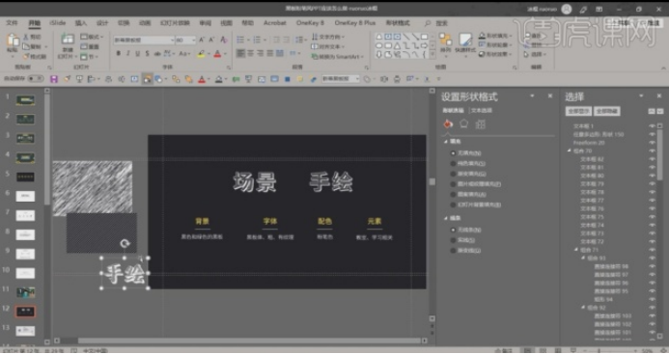Select slide 5 thumbnail
Screen dimensions: 669x354
pos(25,177)
